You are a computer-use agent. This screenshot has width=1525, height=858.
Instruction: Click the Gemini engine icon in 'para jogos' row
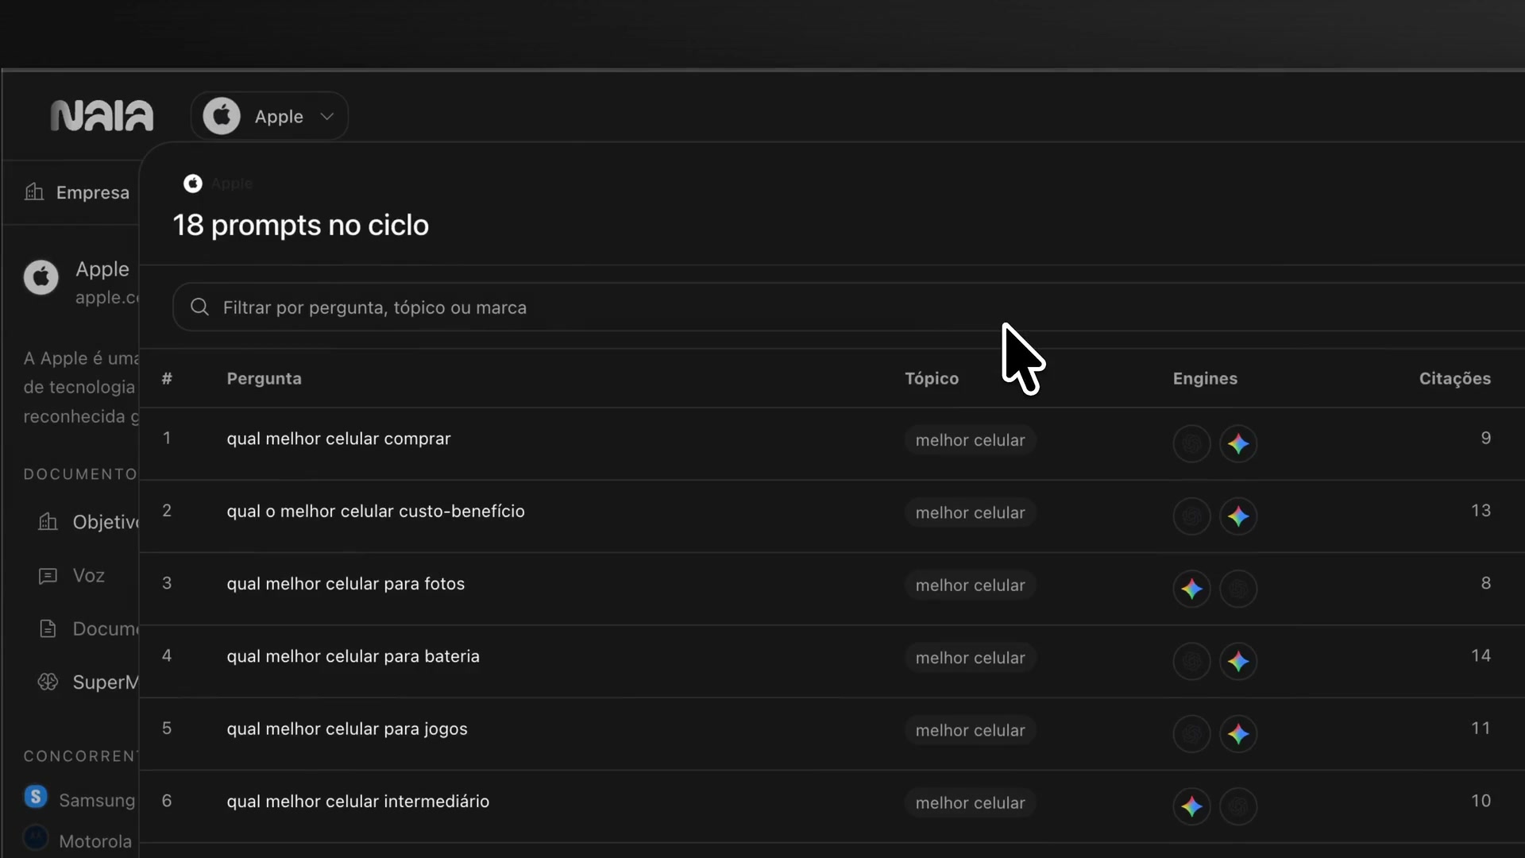click(1238, 734)
